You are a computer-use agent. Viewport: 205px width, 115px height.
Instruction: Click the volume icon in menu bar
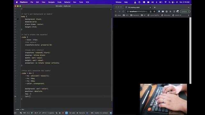coord(152,2)
